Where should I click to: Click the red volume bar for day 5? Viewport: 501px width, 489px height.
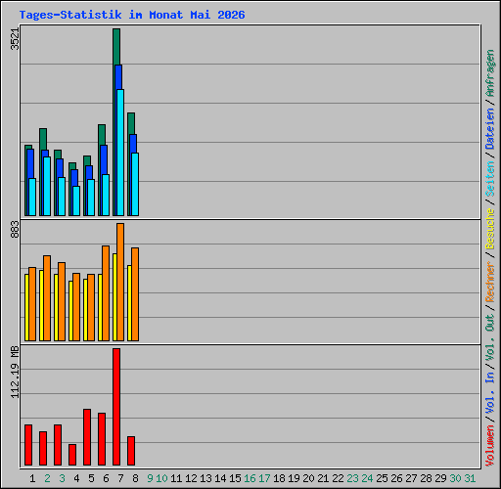click(87, 437)
